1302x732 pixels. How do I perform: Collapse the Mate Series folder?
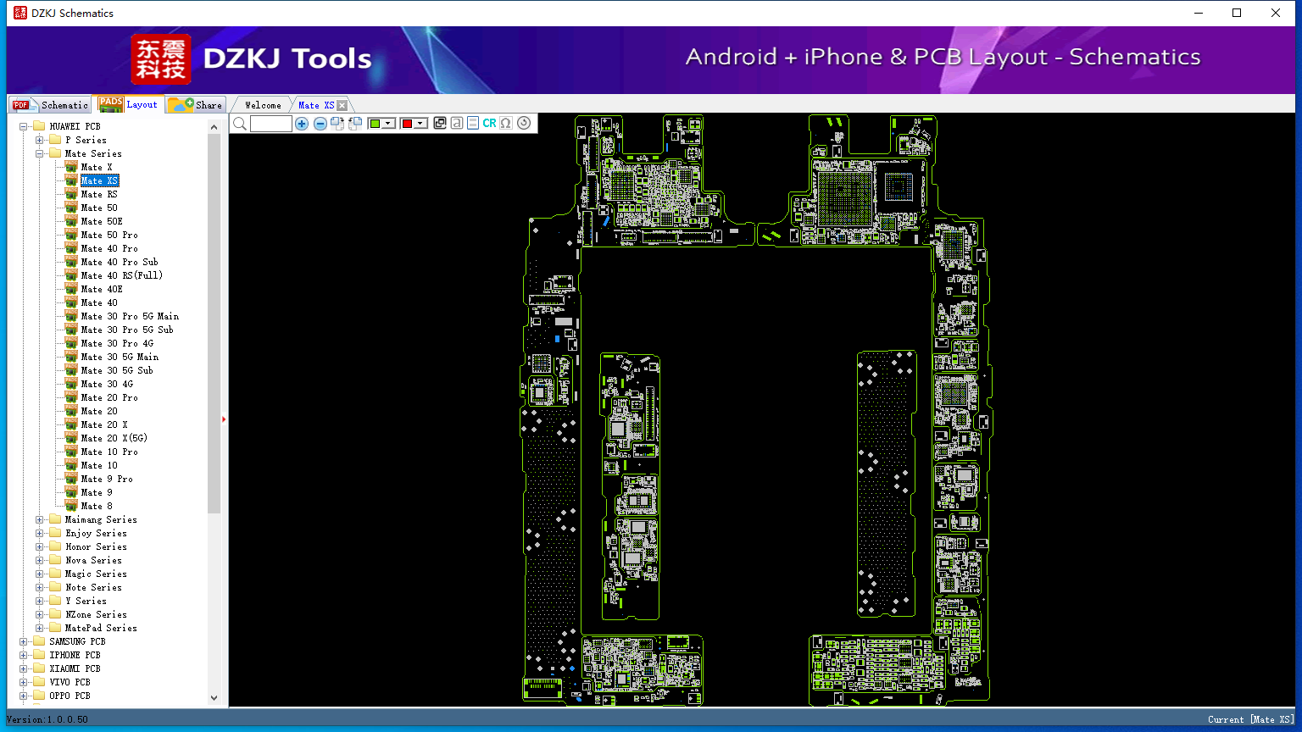[39, 153]
